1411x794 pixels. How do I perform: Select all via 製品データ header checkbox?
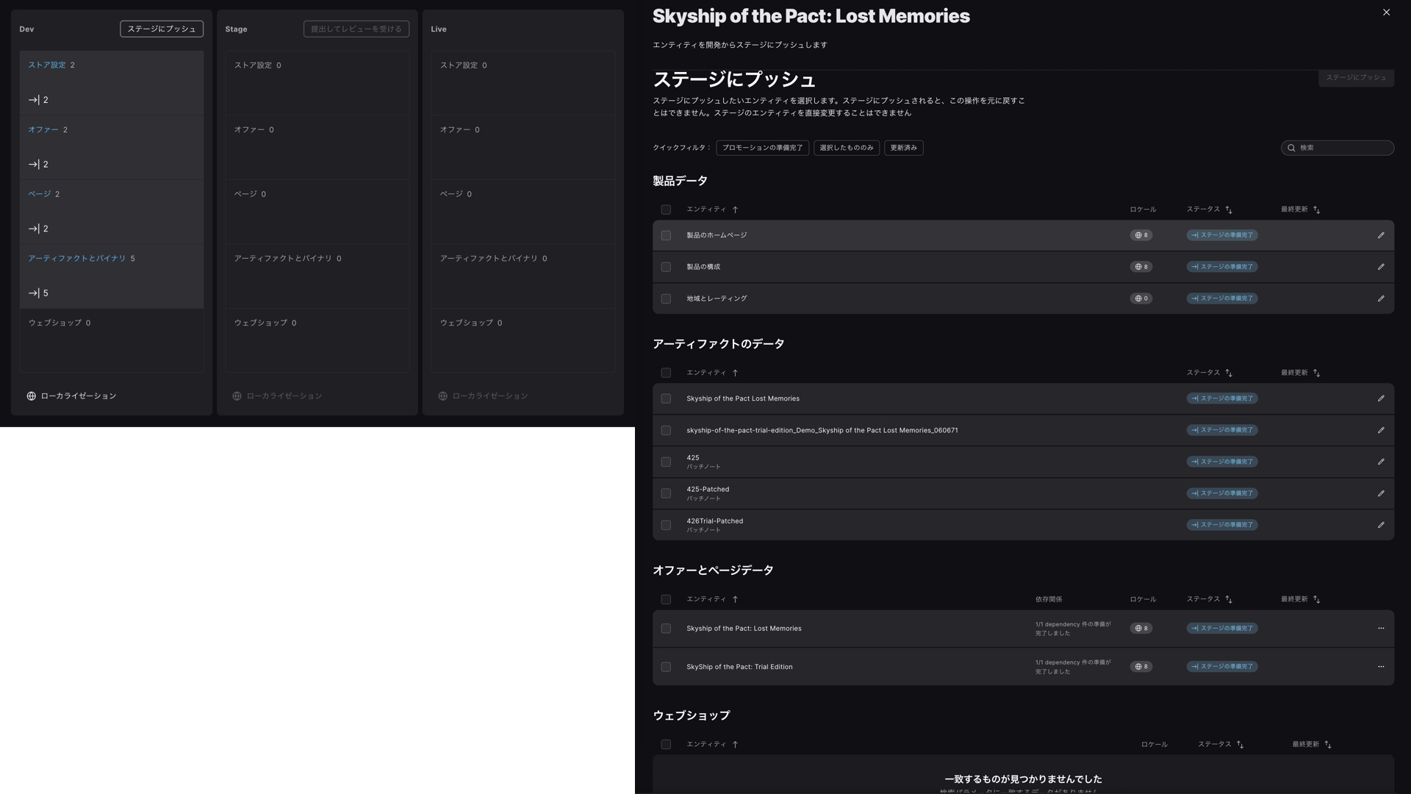pyautogui.click(x=666, y=210)
